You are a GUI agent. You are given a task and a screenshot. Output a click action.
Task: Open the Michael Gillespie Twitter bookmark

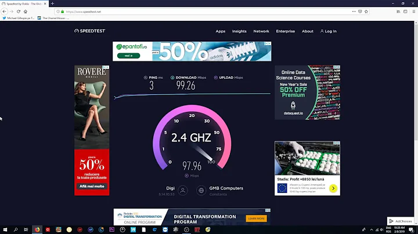19,18
